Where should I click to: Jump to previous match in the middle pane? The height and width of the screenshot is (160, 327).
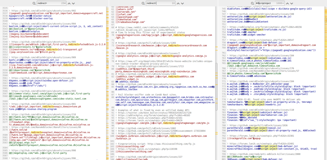(178, 3)
